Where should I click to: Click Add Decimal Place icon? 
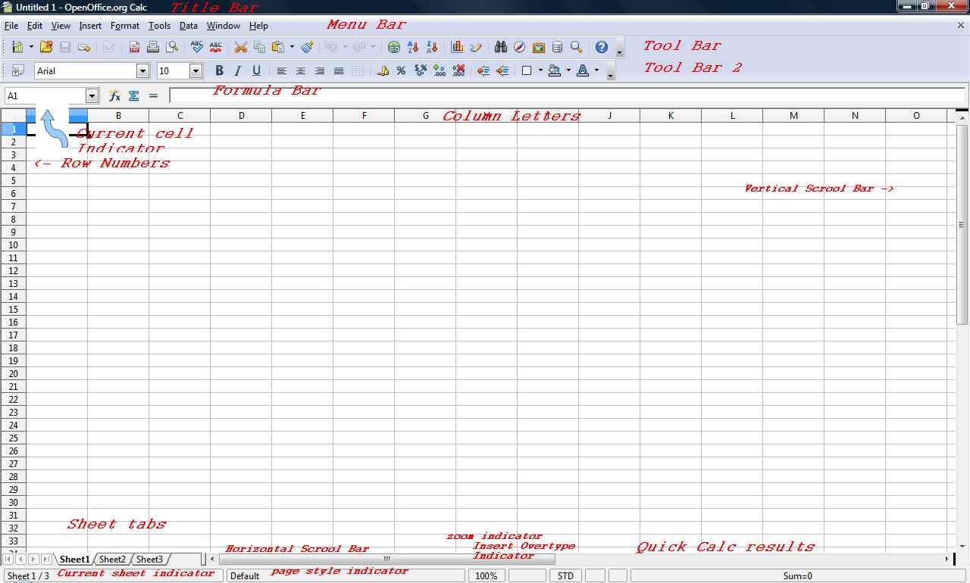coord(440,70)
